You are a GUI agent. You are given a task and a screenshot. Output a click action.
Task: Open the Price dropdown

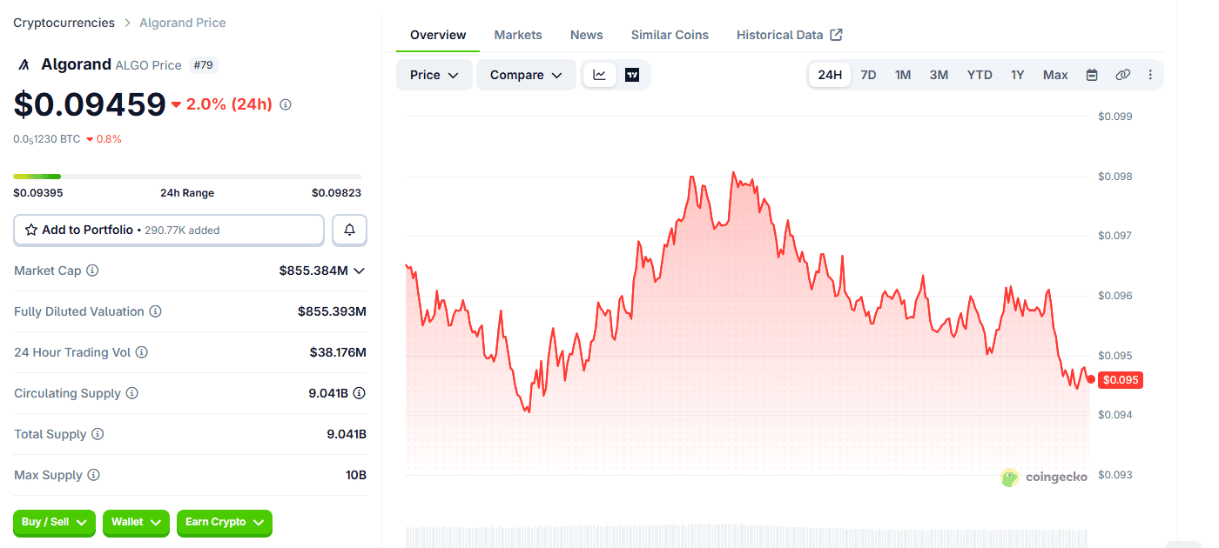pyautogui.click(x=434, y=75)
